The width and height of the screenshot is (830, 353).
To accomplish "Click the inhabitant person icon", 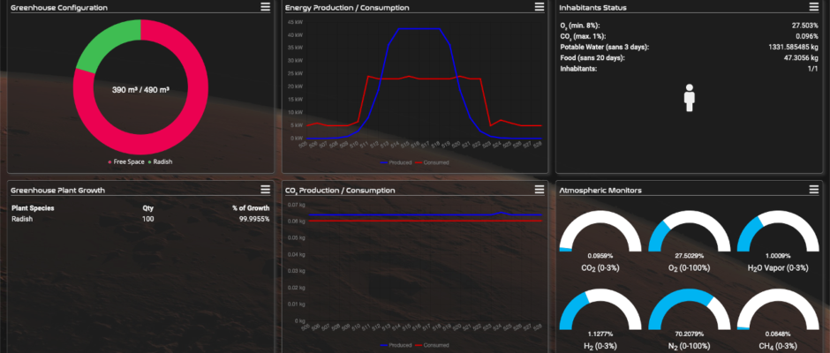I will point(690,97).
